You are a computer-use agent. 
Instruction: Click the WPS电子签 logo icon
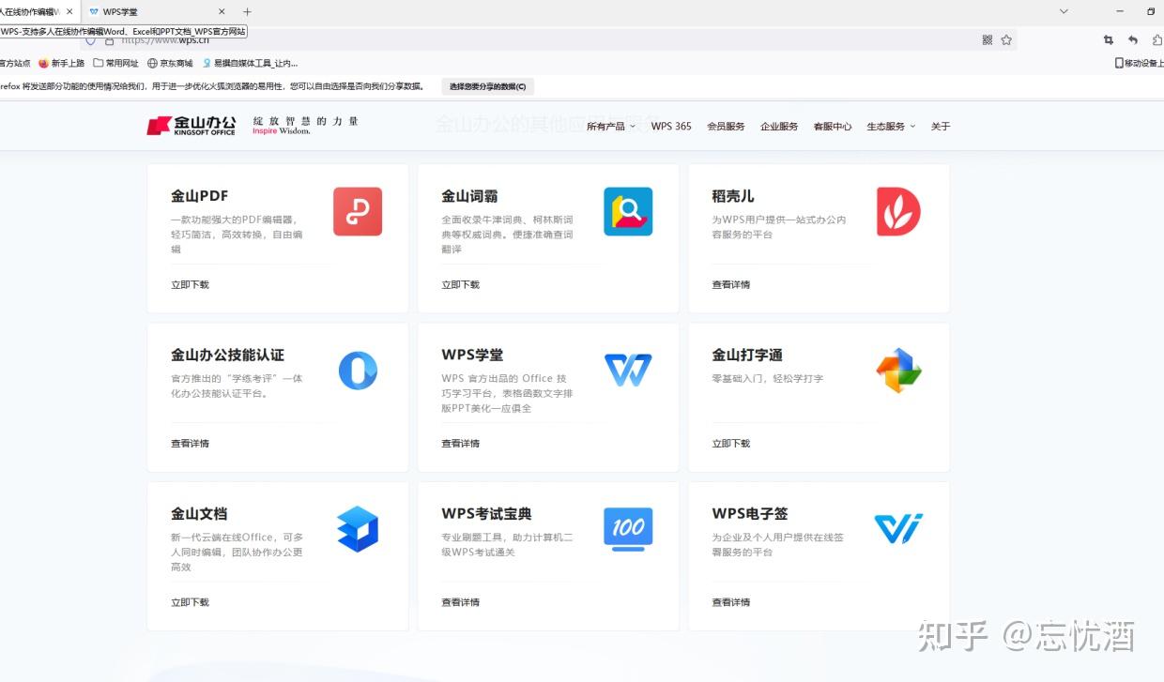[x=898, y=528]
